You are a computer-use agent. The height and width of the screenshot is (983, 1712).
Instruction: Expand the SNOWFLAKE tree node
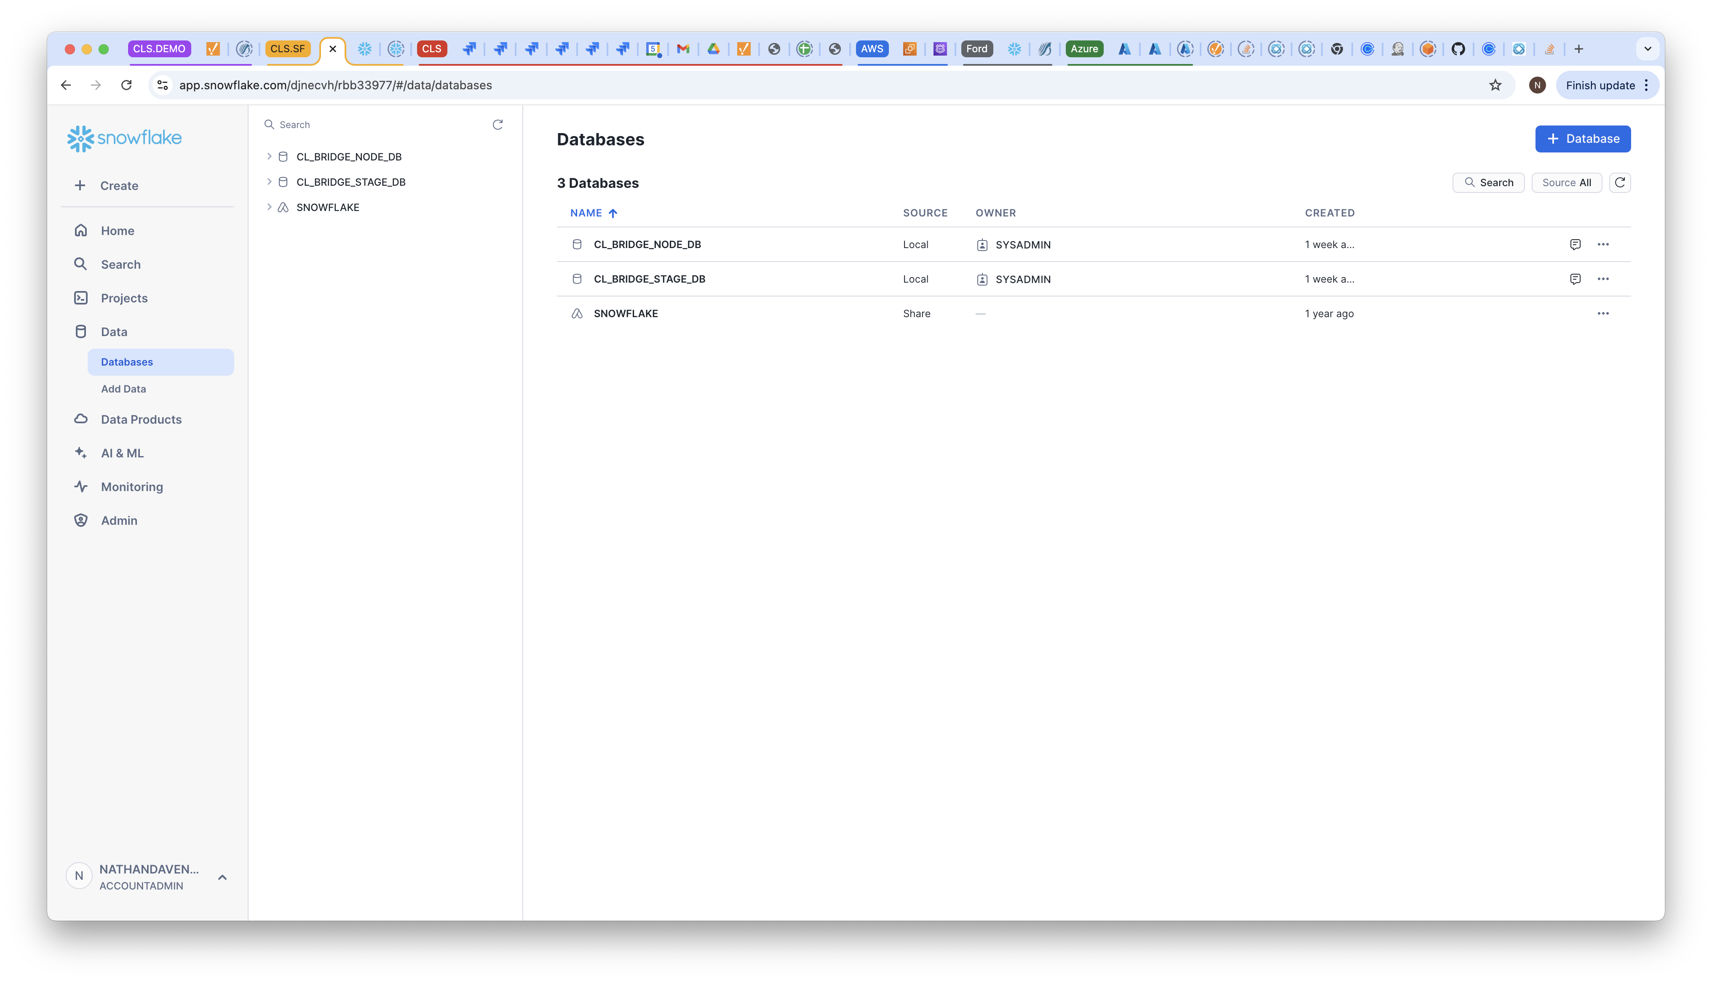[x=269, y=207]
